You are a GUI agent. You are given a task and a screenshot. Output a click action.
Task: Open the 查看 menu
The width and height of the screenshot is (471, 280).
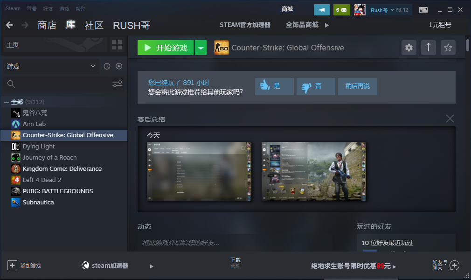[32, 9]
